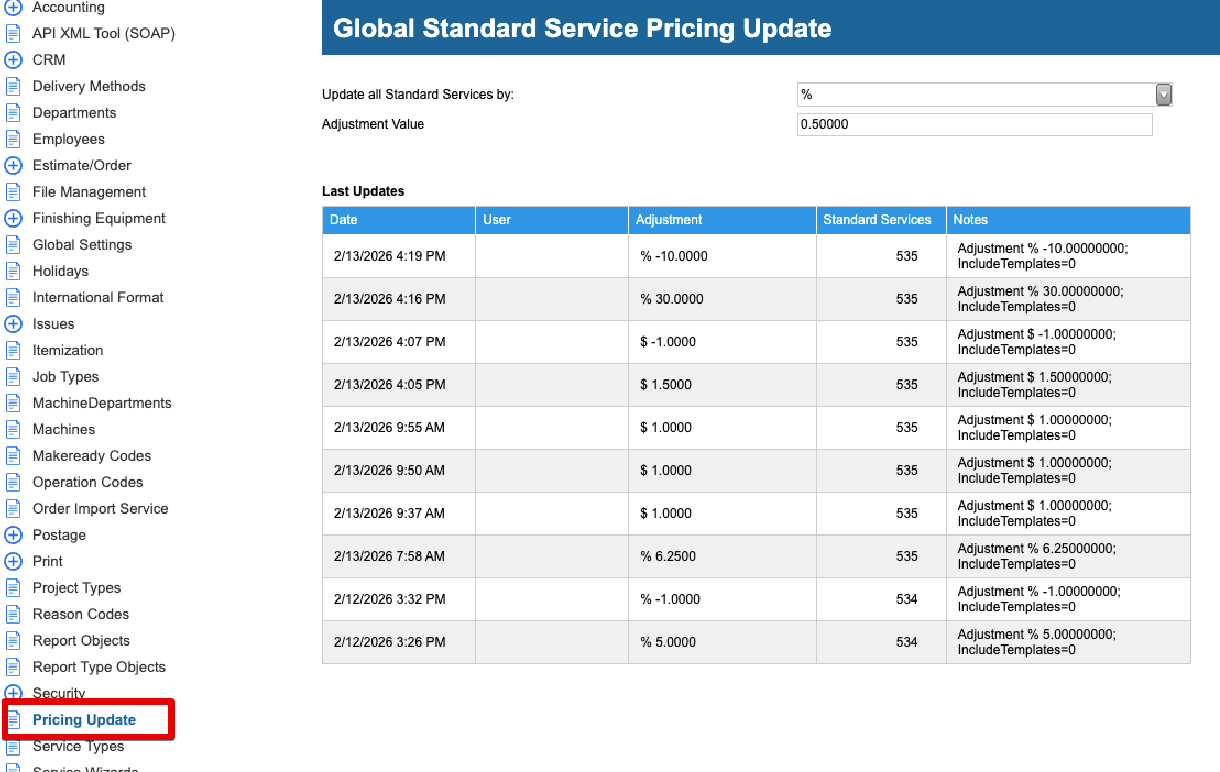This screenshot has height=772, width=1220.
Task: Open the International Format tree item
Action: [x=98, y=297]
